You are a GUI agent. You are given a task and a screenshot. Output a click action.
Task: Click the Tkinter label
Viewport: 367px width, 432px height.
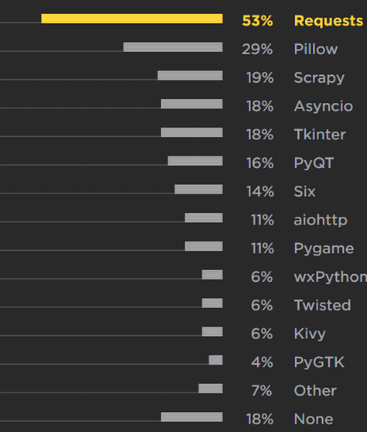pos(320,135)
